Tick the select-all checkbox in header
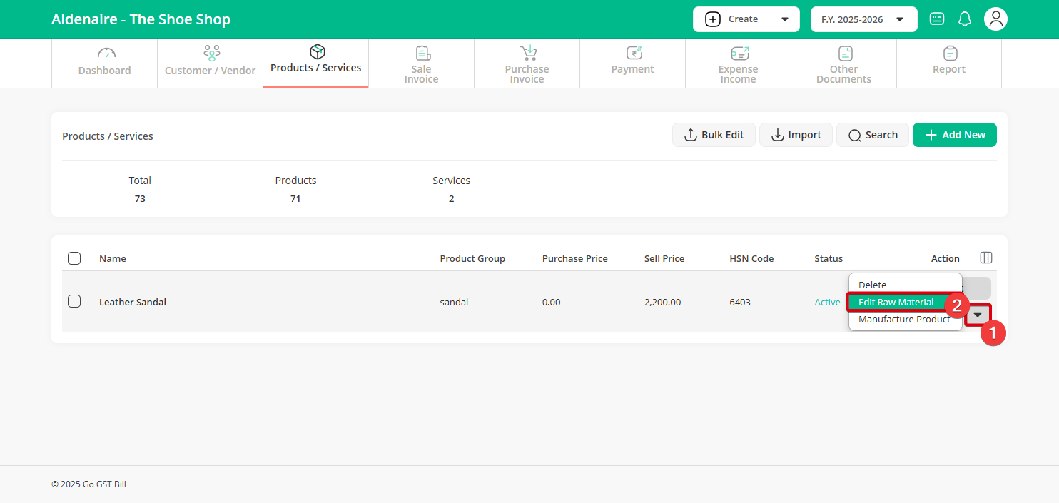Screen dimensions: 1059x503 (x=74, y=258)
